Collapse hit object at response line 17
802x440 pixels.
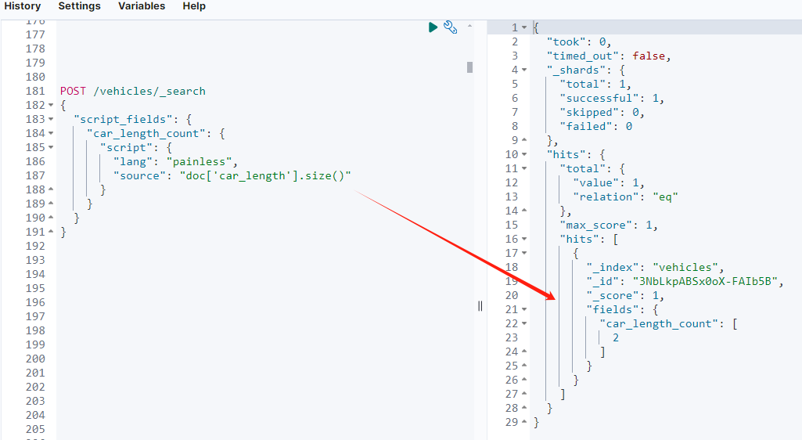click(x=524, y=253)
